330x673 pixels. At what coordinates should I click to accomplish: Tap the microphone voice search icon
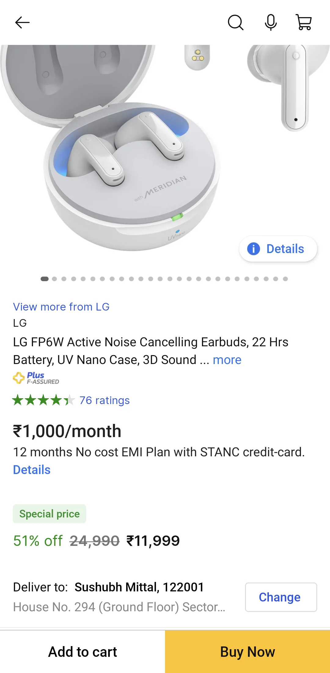[271, 22]
